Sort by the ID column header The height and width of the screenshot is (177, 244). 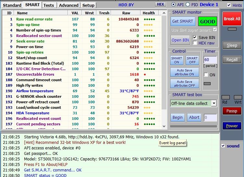click(8, 13)
